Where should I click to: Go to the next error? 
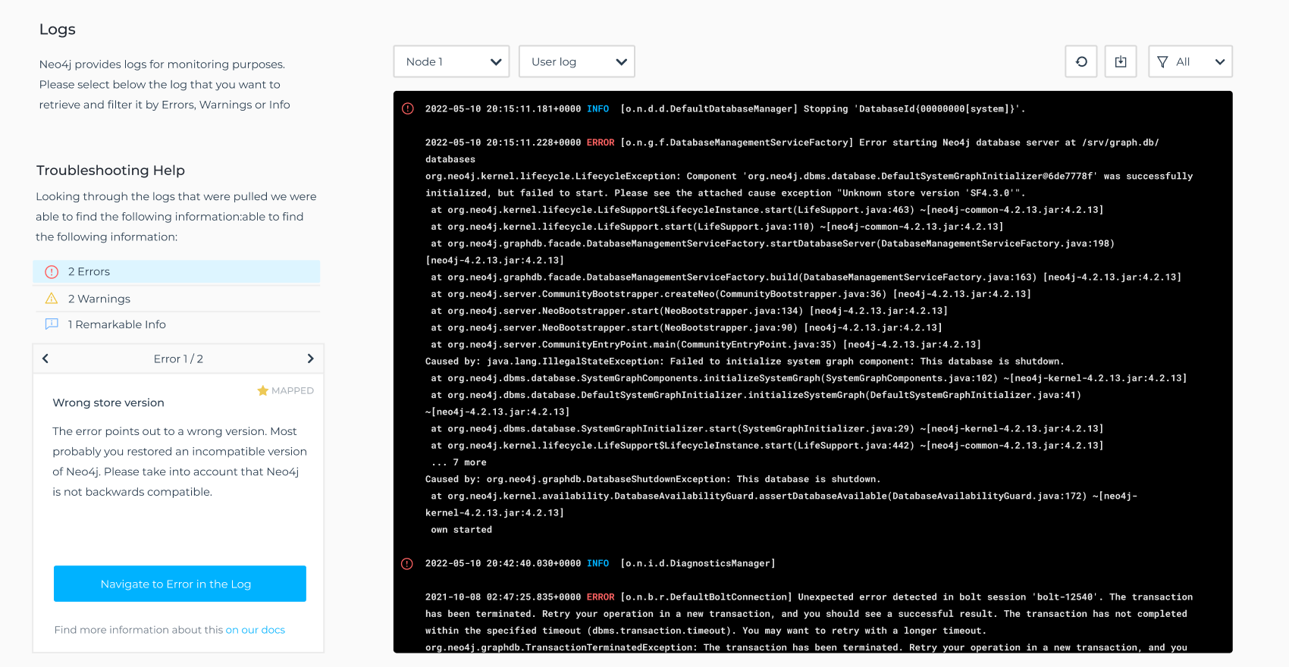click(x=310, y=359)
